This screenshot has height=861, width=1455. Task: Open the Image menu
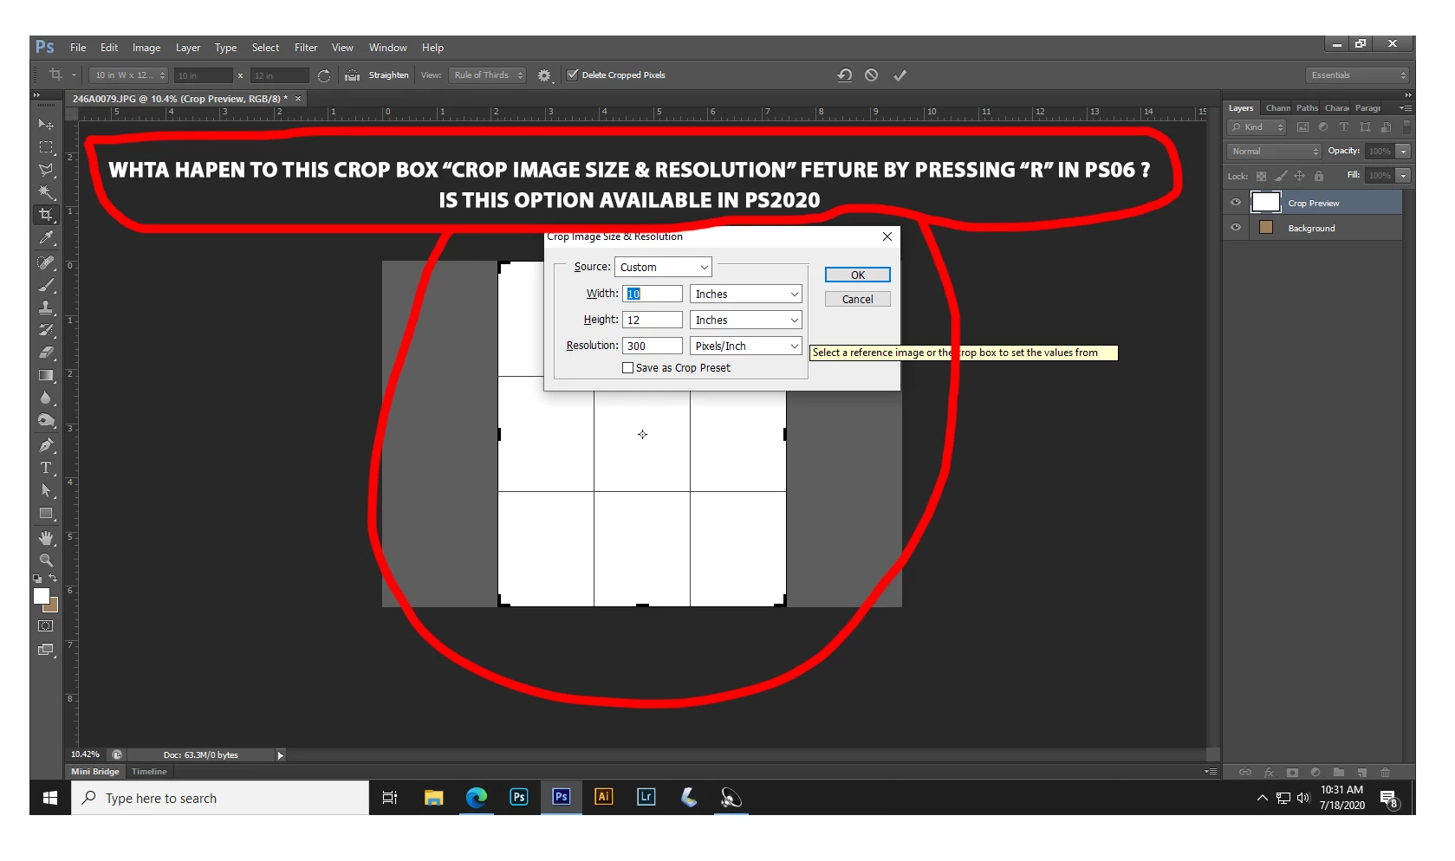[x=146, y=48]
